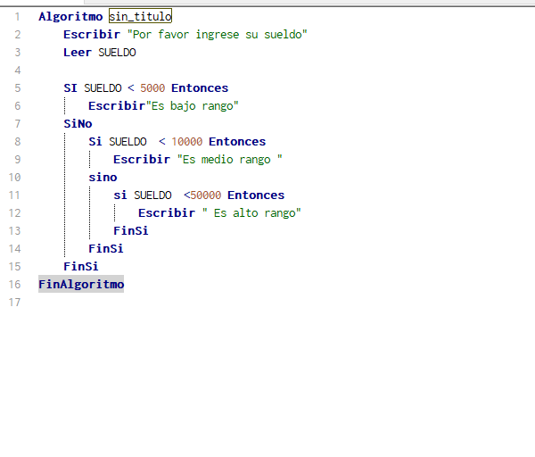535x457 pixels.
Task: Click the highlighted FinAlgoritmo keyword
Action: (81, 284)
